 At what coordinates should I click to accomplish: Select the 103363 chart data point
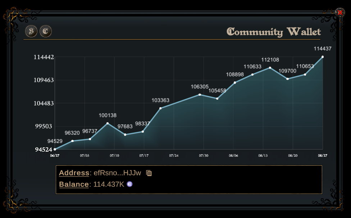point(160,108)
